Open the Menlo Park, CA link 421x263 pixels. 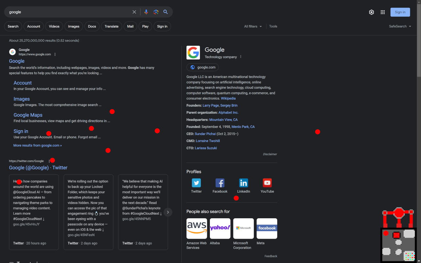(x=243, y=127)
